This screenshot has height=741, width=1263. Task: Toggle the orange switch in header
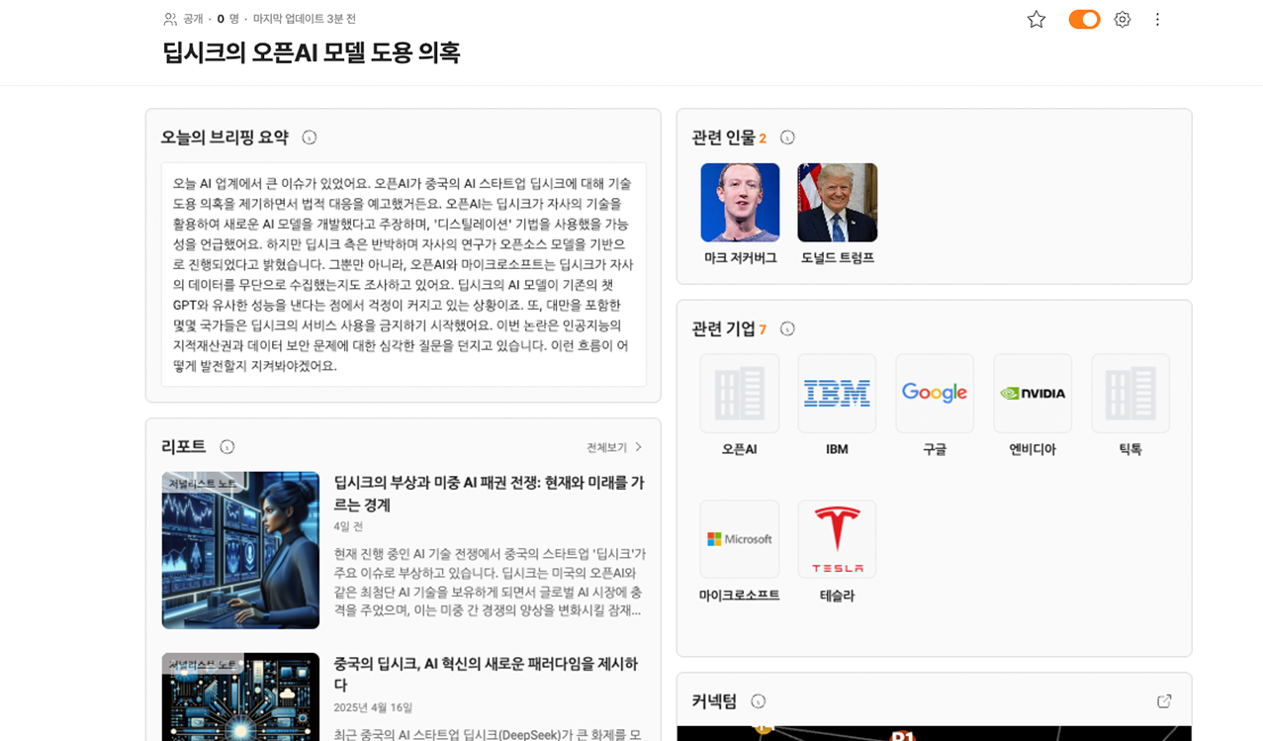click(1084, 19)
